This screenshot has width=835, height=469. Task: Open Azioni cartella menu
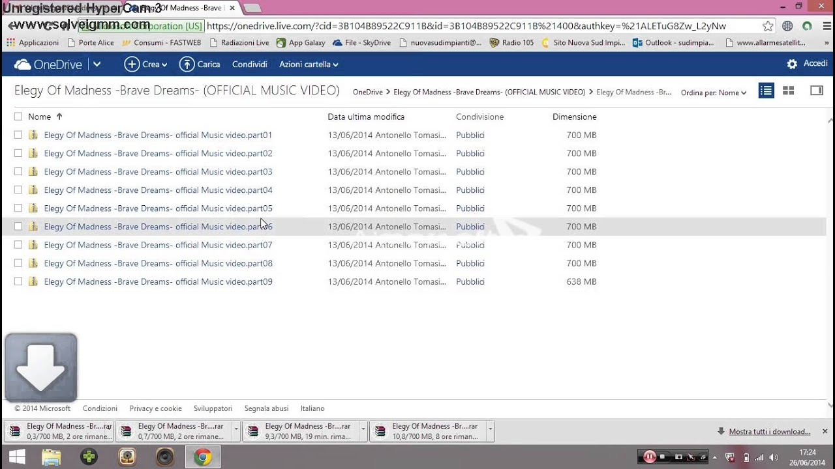[309, 64]
